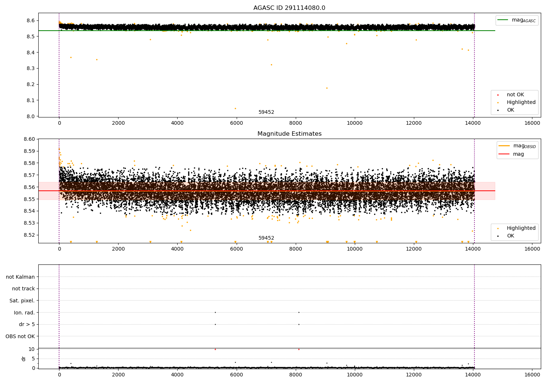Click the red triangle marker near 5300 in dr panel

click(215, 349)
